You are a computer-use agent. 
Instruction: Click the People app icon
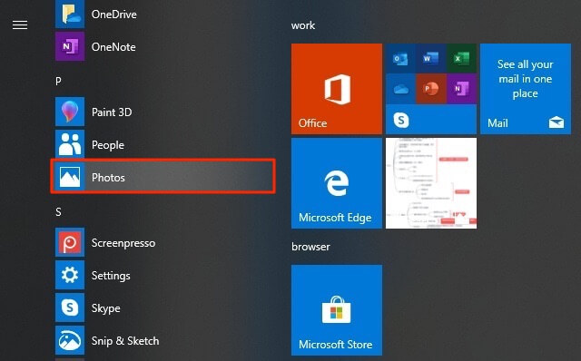click(x=70, y=144)
